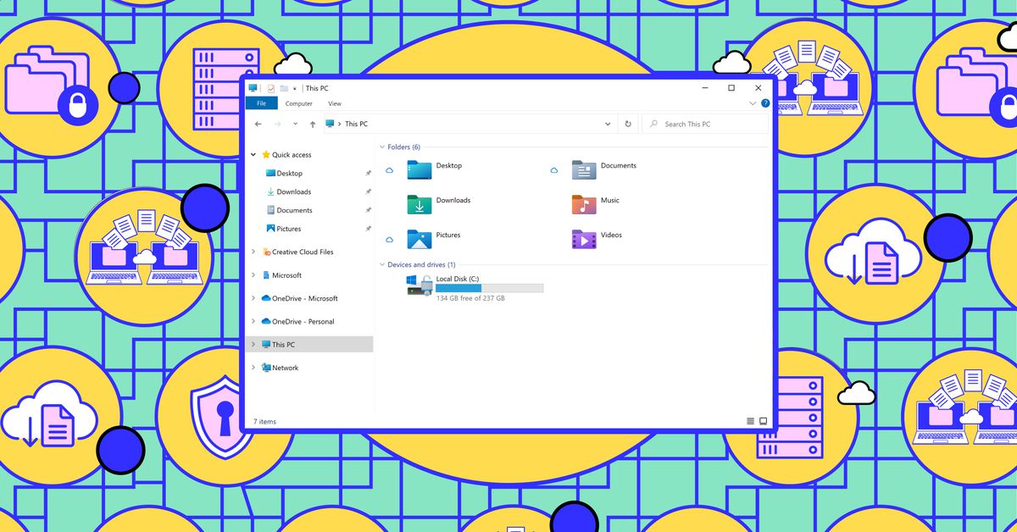The width and height of the screenshot is (1017, 532).
Task: Click the "134 GB free of 237 GB" text
Action: click(470, 299)
